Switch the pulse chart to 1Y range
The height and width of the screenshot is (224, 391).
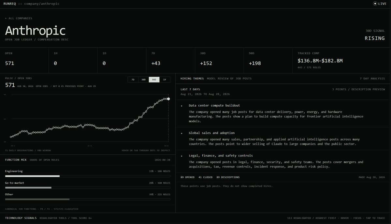[x=165, y=80]
